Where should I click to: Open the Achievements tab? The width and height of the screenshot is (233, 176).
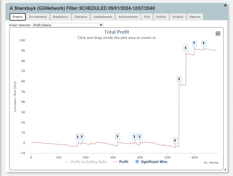pos(128,17)
